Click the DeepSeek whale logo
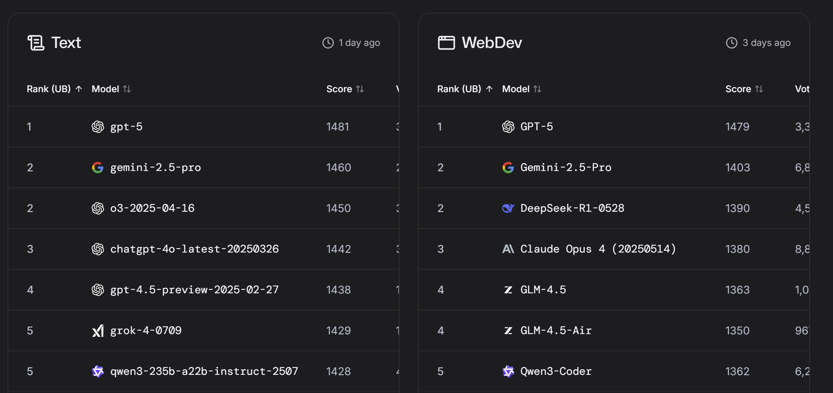 tap(508, 208)
